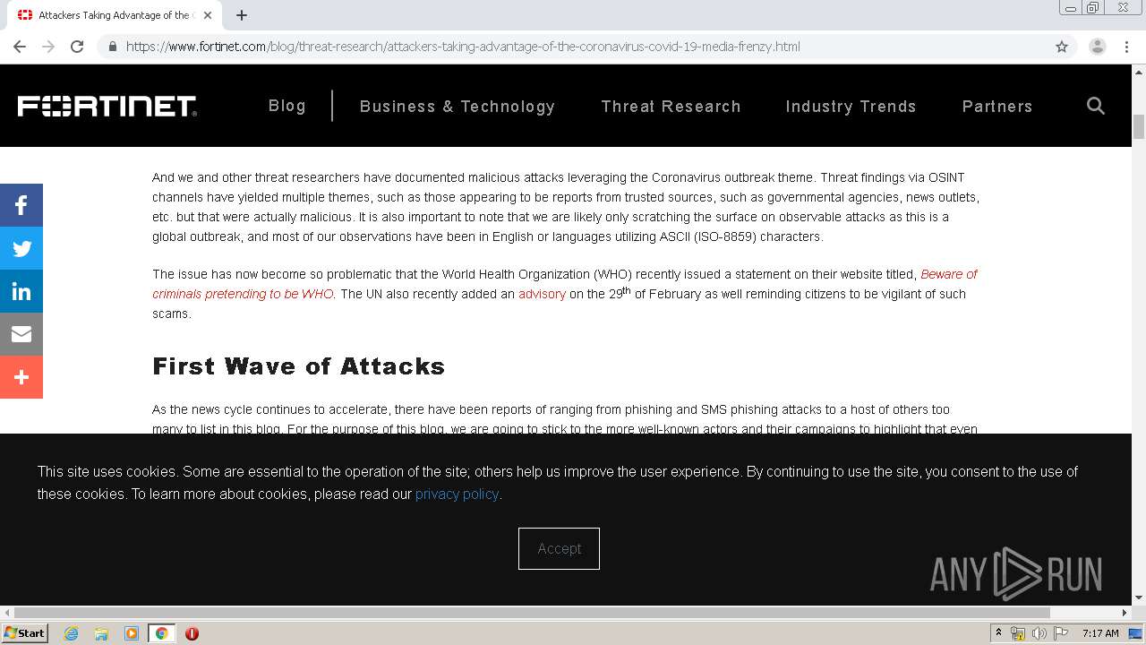
Task: Show hidden system tray icons
Action: (998, 633)
